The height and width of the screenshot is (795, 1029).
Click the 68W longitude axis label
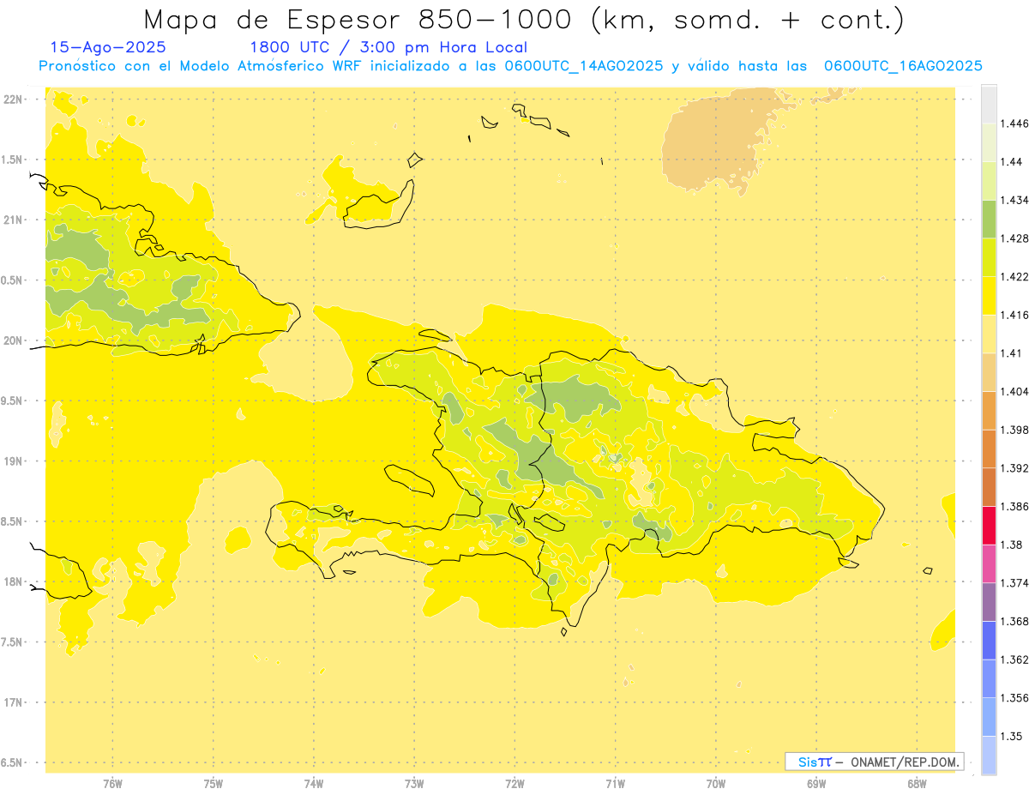[x=916, y=783]
